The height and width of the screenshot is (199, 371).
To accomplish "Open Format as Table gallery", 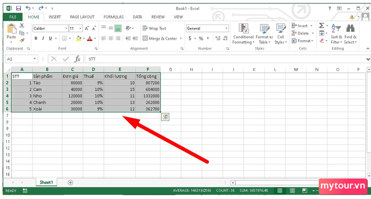I will [264, 34].
